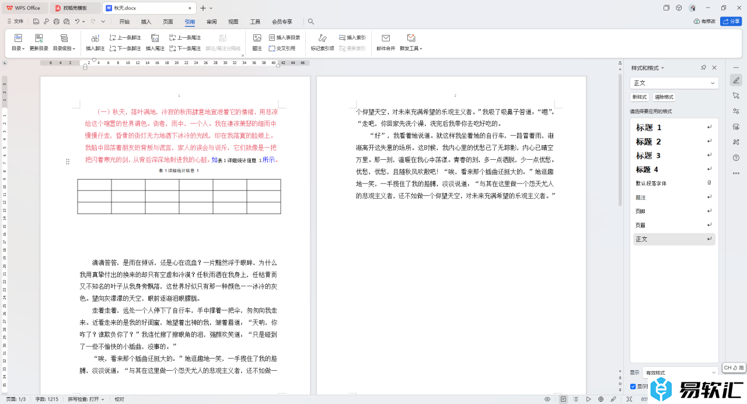Click the cube icon in title bar
The image size is (747, 404).
coord(679,8)
